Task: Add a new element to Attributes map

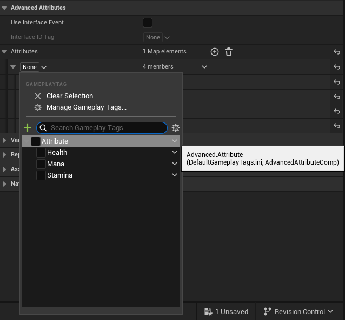Action: 215,52
